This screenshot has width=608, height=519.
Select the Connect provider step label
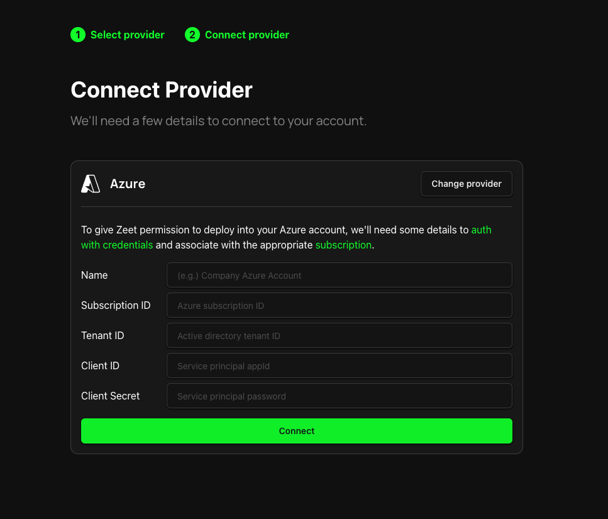247,35
